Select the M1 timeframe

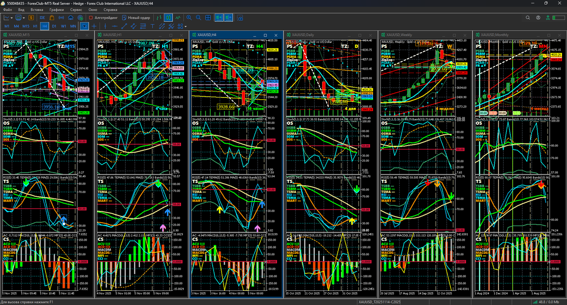tap(7, 26)
